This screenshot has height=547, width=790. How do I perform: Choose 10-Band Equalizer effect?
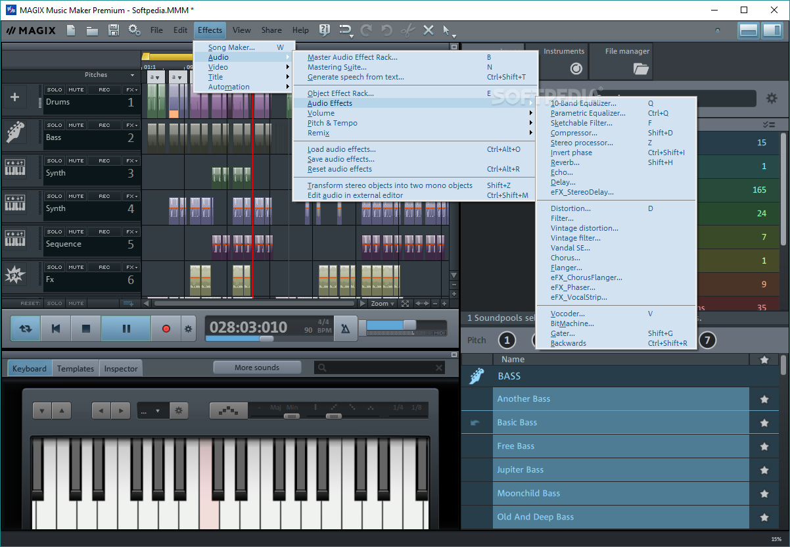point(616,103)
